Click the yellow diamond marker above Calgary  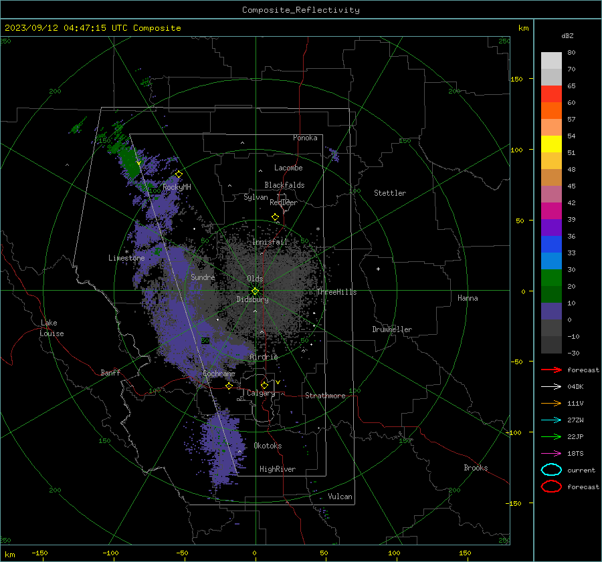pyautogui.click(x=264, y=385)
